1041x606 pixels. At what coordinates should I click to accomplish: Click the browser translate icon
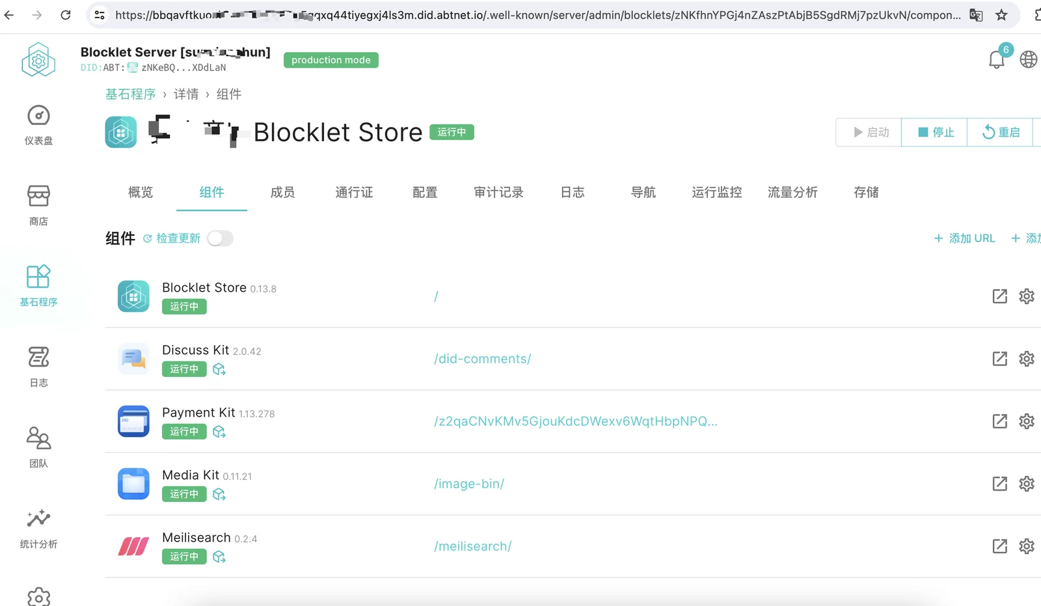pos(976,15)
